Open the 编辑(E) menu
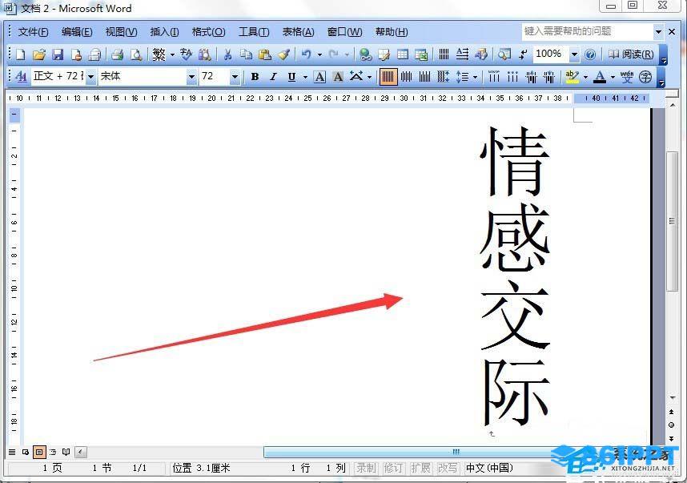Image resolution: width=687 pixels, height=483 pixels. click(x=77, y=32)
